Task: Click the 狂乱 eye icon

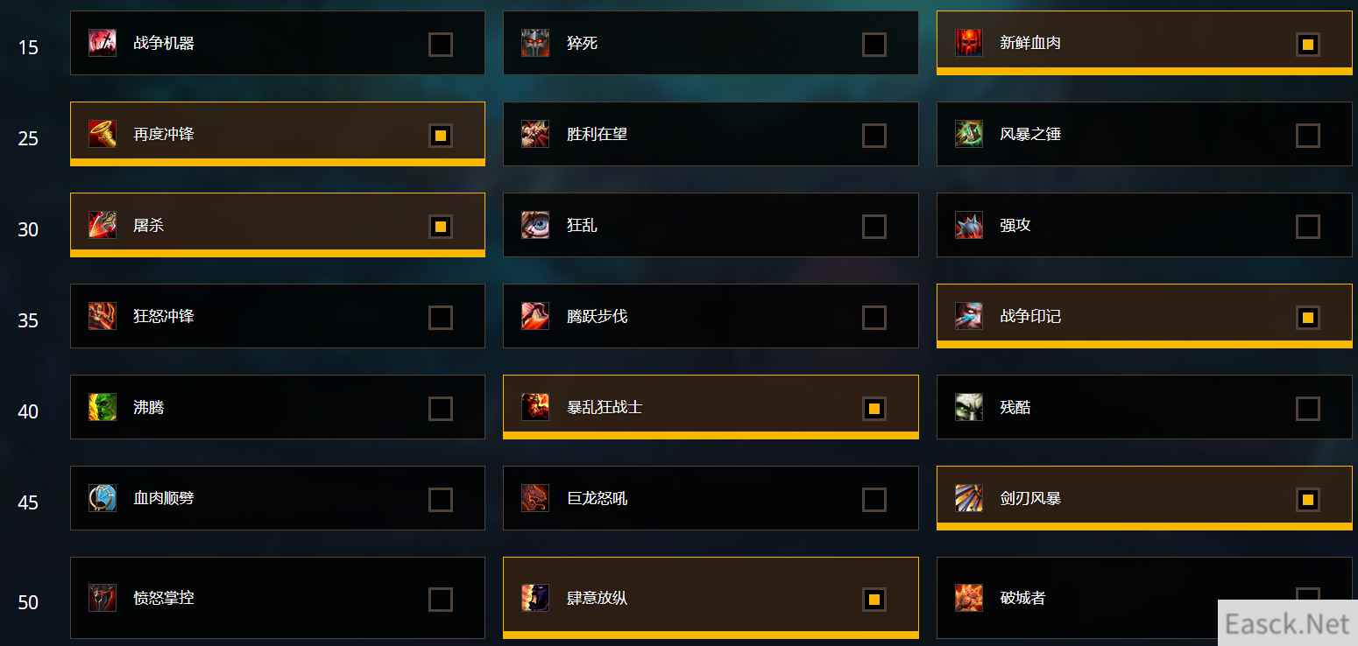Action: pos(535,225)
